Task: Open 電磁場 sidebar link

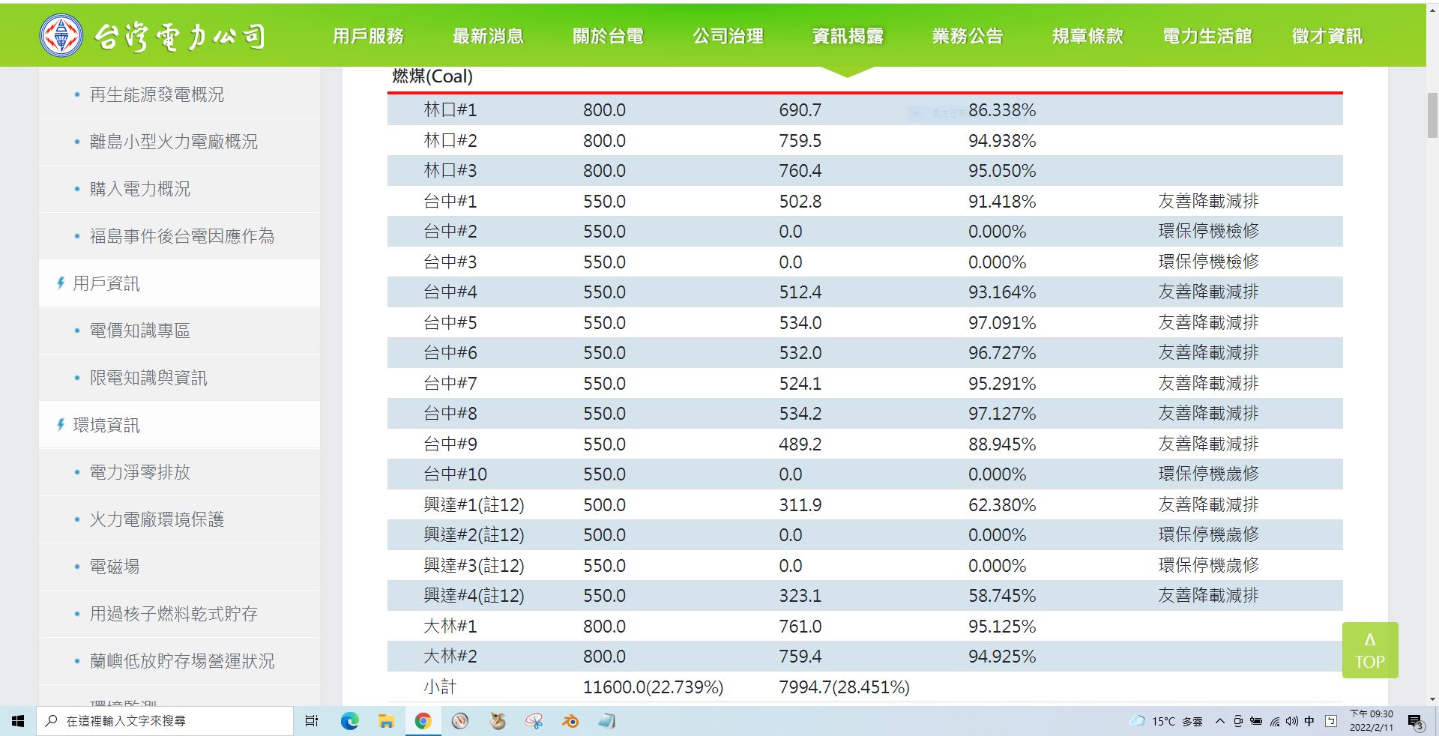Action: (x=115, y=567)
